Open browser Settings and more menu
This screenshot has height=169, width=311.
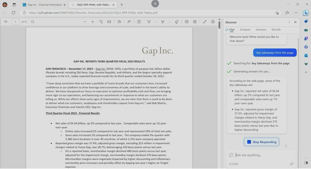tap(296, 13)
